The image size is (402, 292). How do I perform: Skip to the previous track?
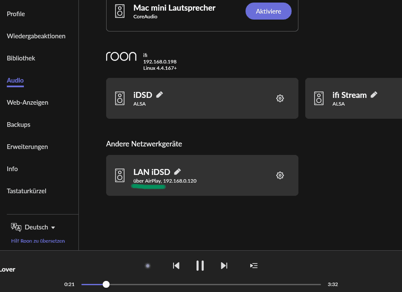176,266
